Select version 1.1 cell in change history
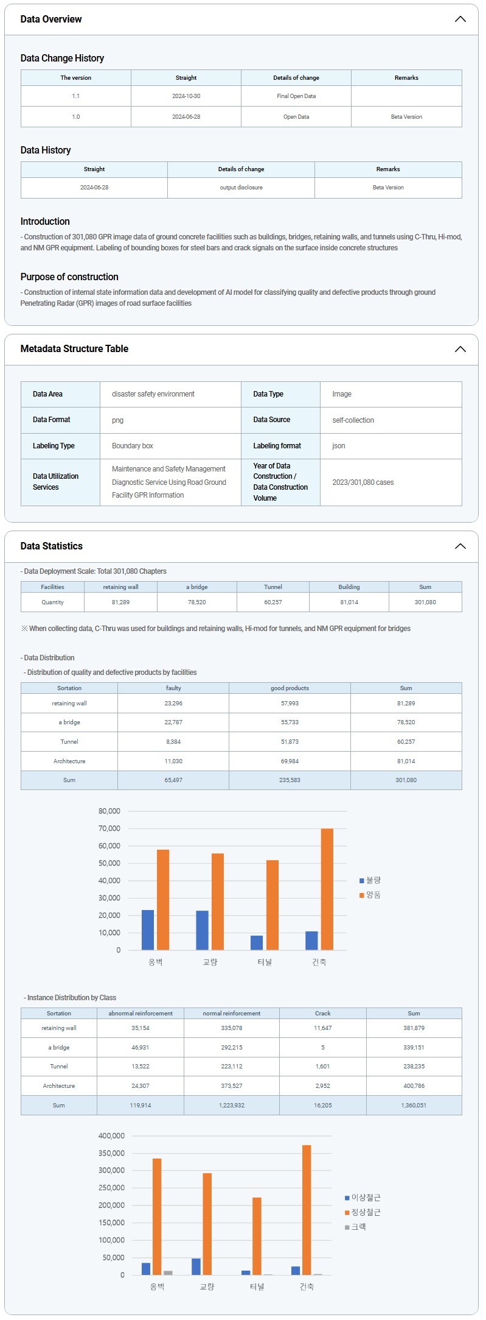Viewport: 486px width, 1320px height. (76, 96)
